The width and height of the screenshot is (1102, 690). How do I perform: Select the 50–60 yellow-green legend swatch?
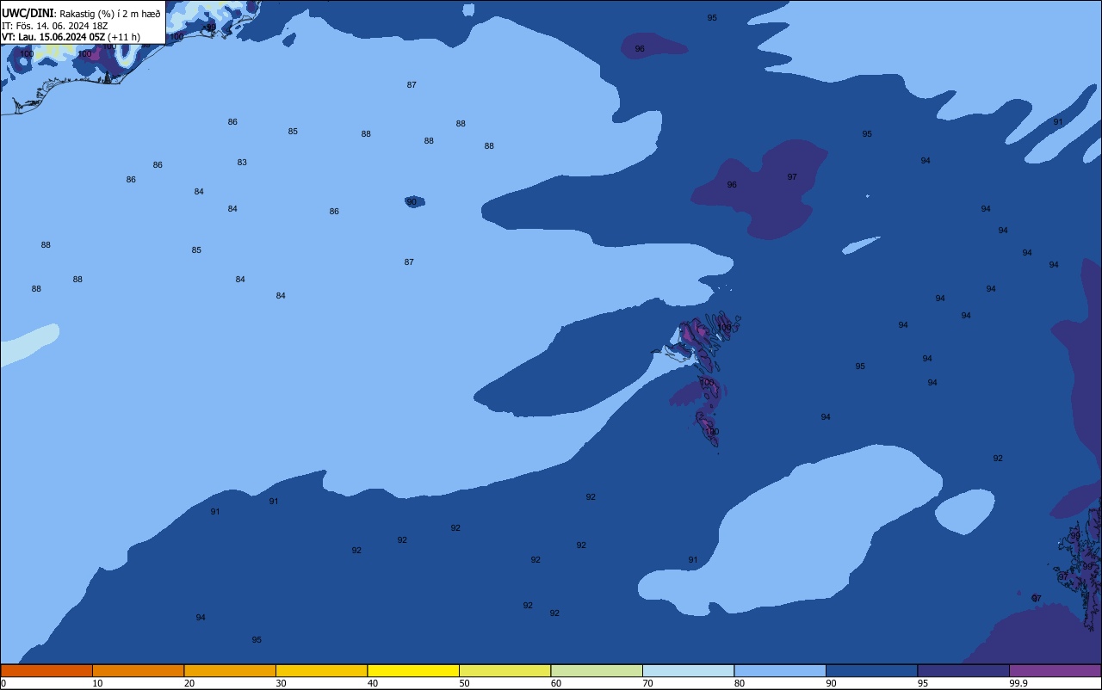(x=505, y=670)
